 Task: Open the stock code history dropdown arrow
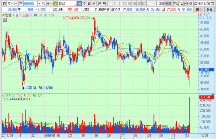39,3
